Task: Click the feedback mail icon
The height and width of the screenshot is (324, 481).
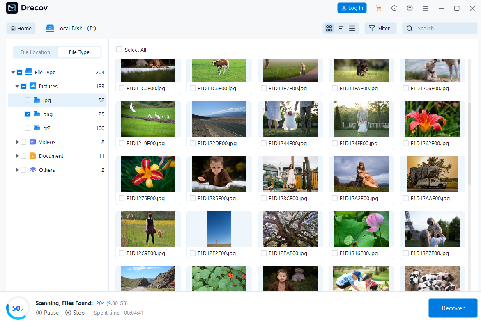Action: pyautogui.click(x=410, y=8)
